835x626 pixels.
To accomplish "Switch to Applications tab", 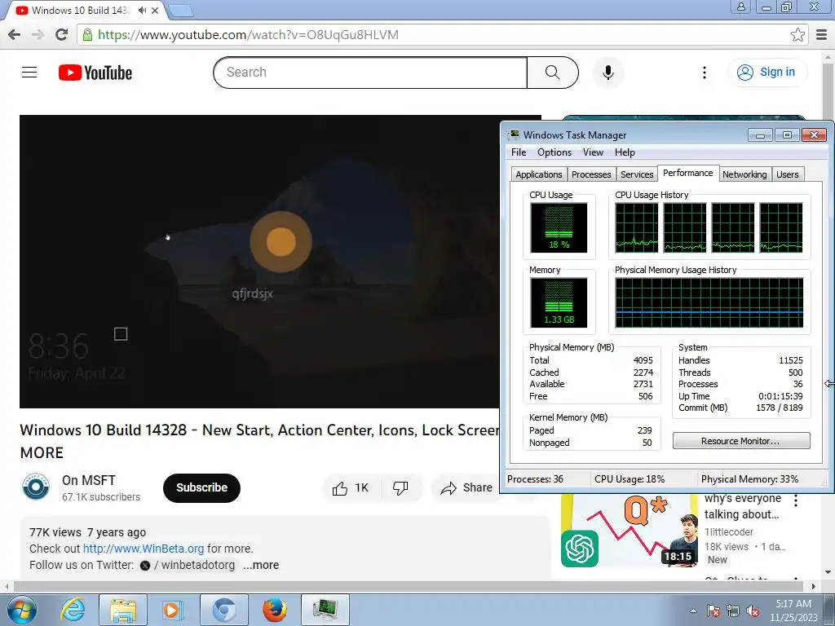I will coord(538,174).
